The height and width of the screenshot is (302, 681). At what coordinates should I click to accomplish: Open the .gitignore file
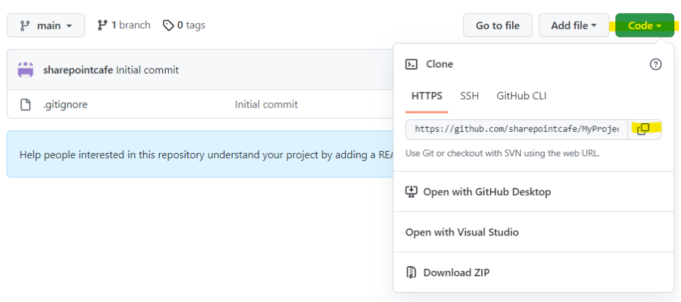65,104
